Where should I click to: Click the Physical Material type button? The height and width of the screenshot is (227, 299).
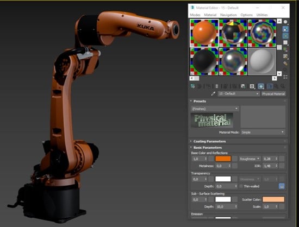tap(273, 94)
